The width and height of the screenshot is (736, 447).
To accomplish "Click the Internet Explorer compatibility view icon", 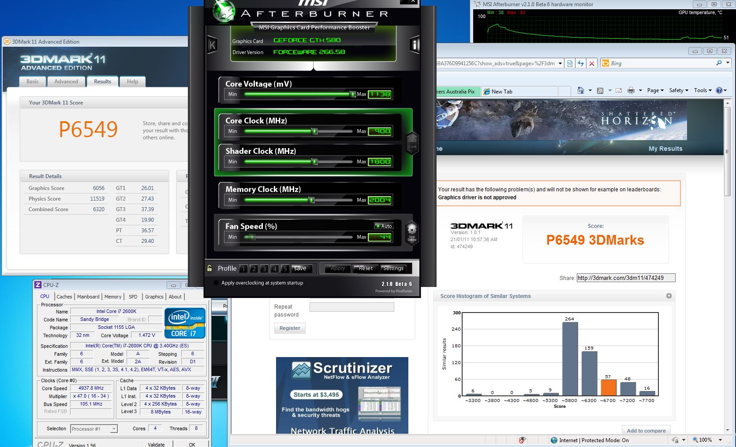I will [x=570, y=63].
